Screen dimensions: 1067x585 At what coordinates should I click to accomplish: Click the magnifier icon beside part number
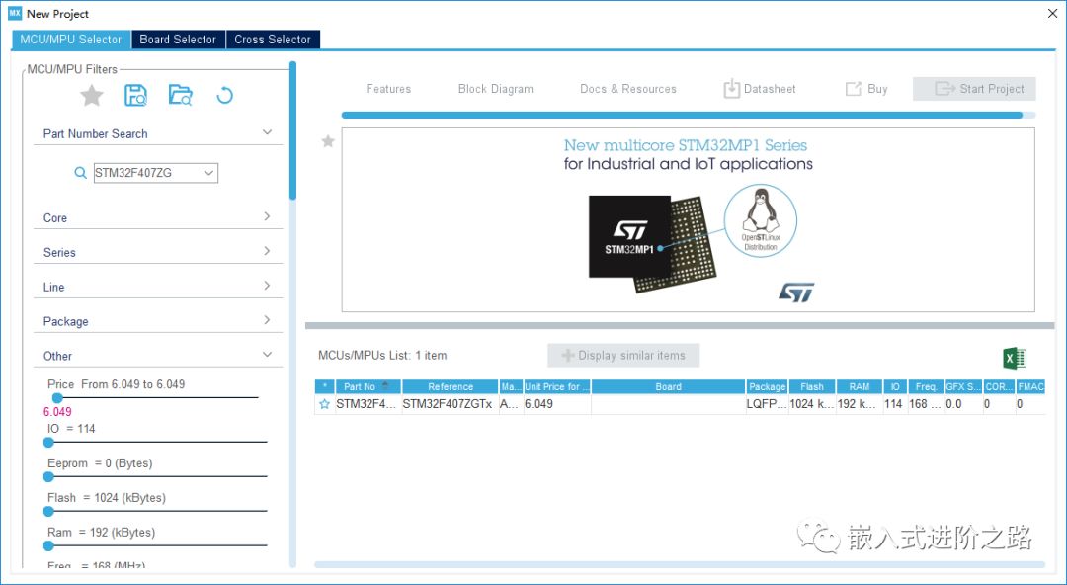(x=80, y=173)
